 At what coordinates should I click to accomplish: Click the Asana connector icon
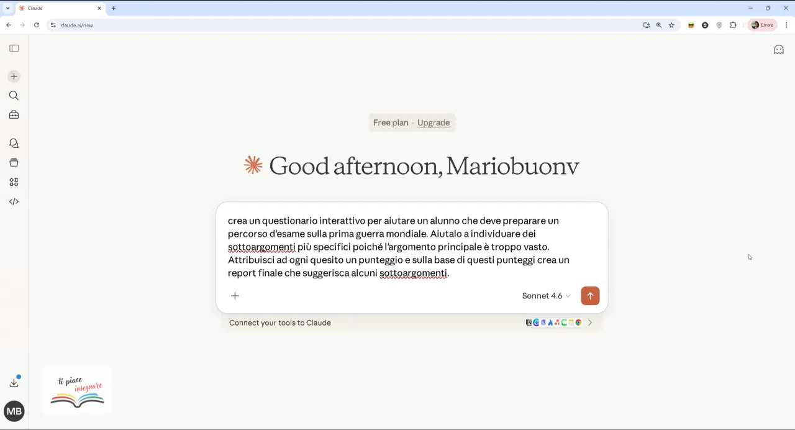pyautogui.click(x=557, y=322)
